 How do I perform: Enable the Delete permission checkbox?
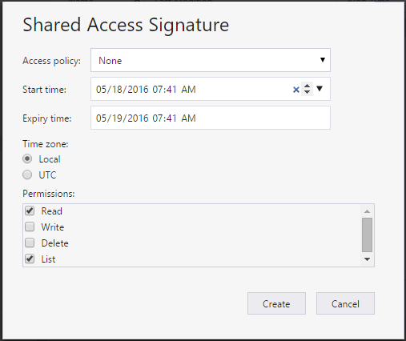(30, 243)
